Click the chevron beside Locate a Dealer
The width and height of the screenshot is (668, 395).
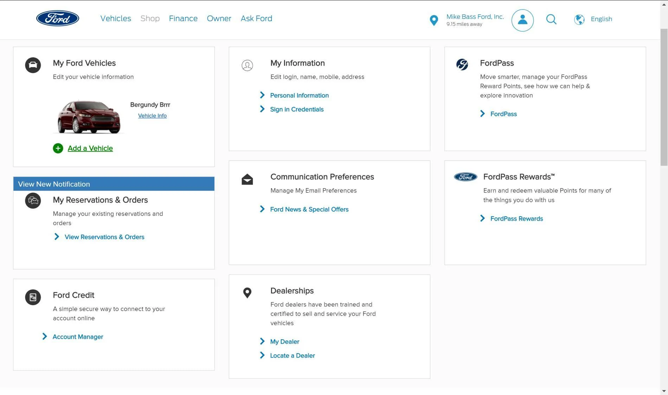pyautogui.click(x=262, y=355)
